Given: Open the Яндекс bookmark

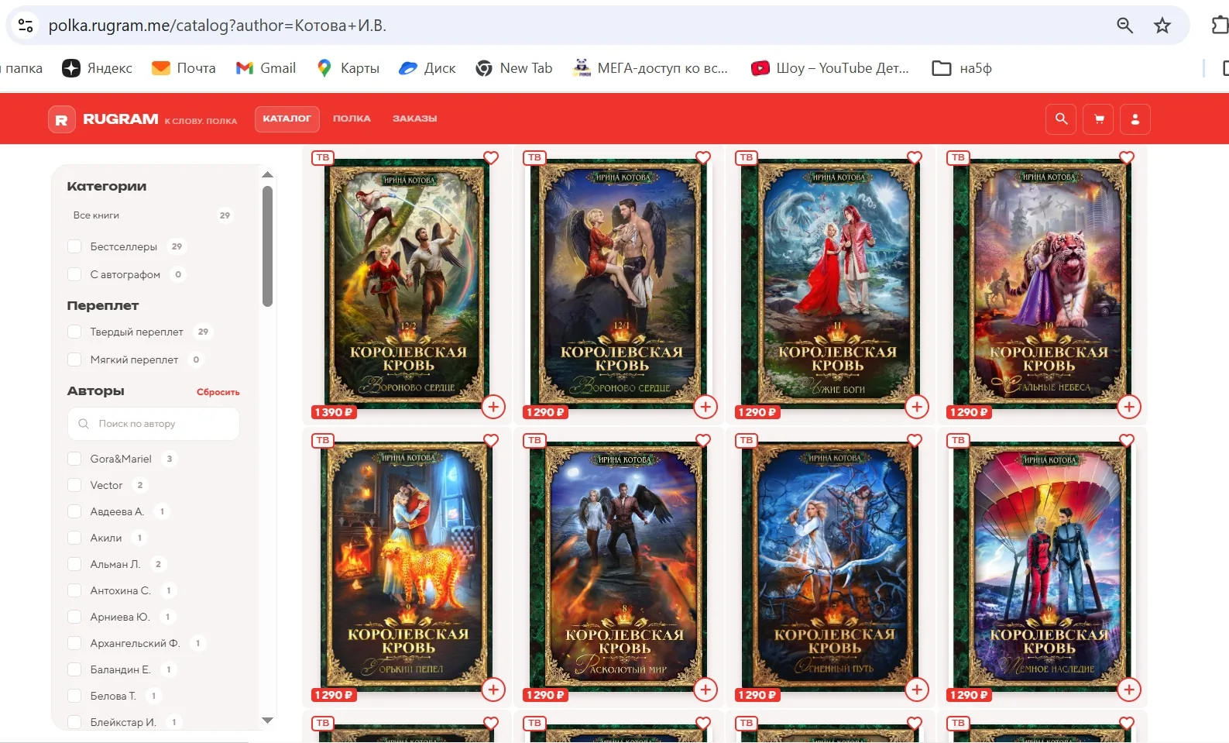Looking at the screenshot, I should (98, 68).
